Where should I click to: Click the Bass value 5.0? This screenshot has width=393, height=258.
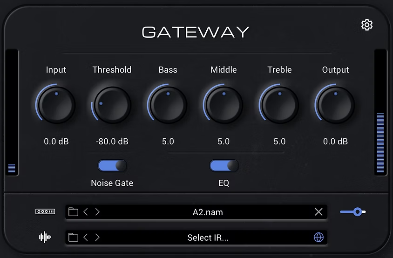click(168, 142)
